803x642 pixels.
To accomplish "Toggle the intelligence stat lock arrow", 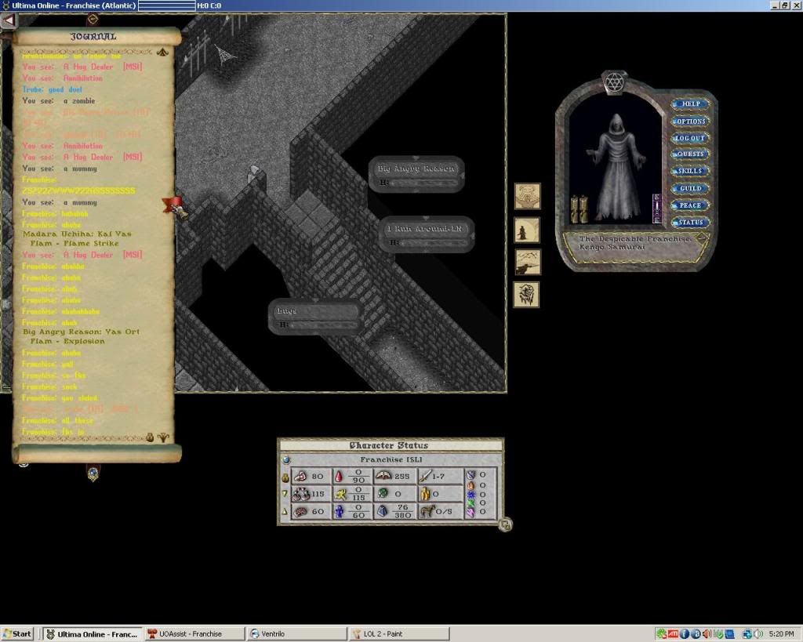I will point(285,511).
